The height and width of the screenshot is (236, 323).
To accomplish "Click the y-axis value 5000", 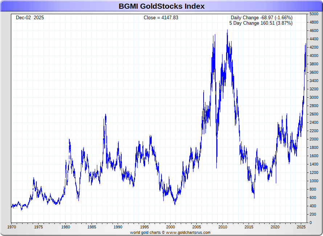I will point(314,14).
